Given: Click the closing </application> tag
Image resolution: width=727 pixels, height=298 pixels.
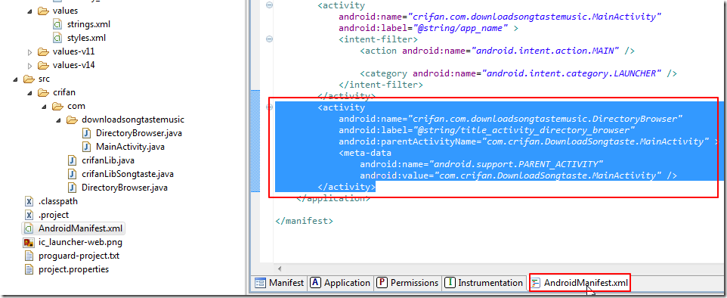Looking at the screenshot, I should coord(333,198).
